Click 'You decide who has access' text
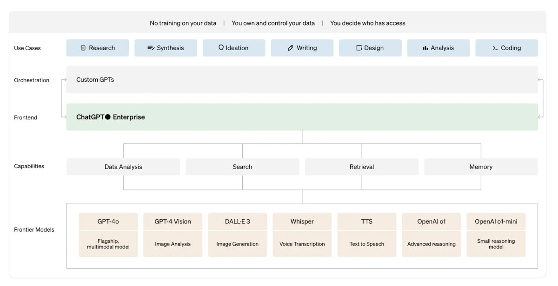The height and width of the screenshot is (286, 558). click(x=368, y=23)
